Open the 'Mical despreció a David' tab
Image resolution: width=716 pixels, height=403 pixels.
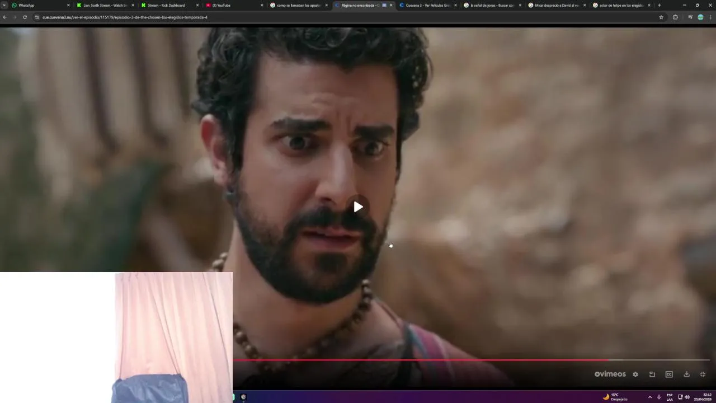(557, 5)
